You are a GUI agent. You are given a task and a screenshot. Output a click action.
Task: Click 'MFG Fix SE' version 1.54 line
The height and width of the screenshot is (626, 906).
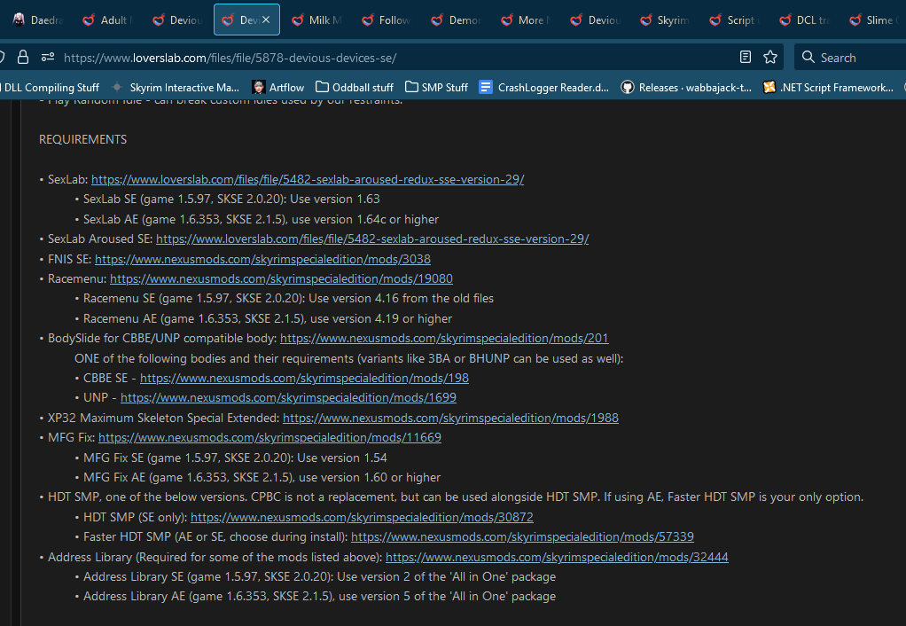235,458
